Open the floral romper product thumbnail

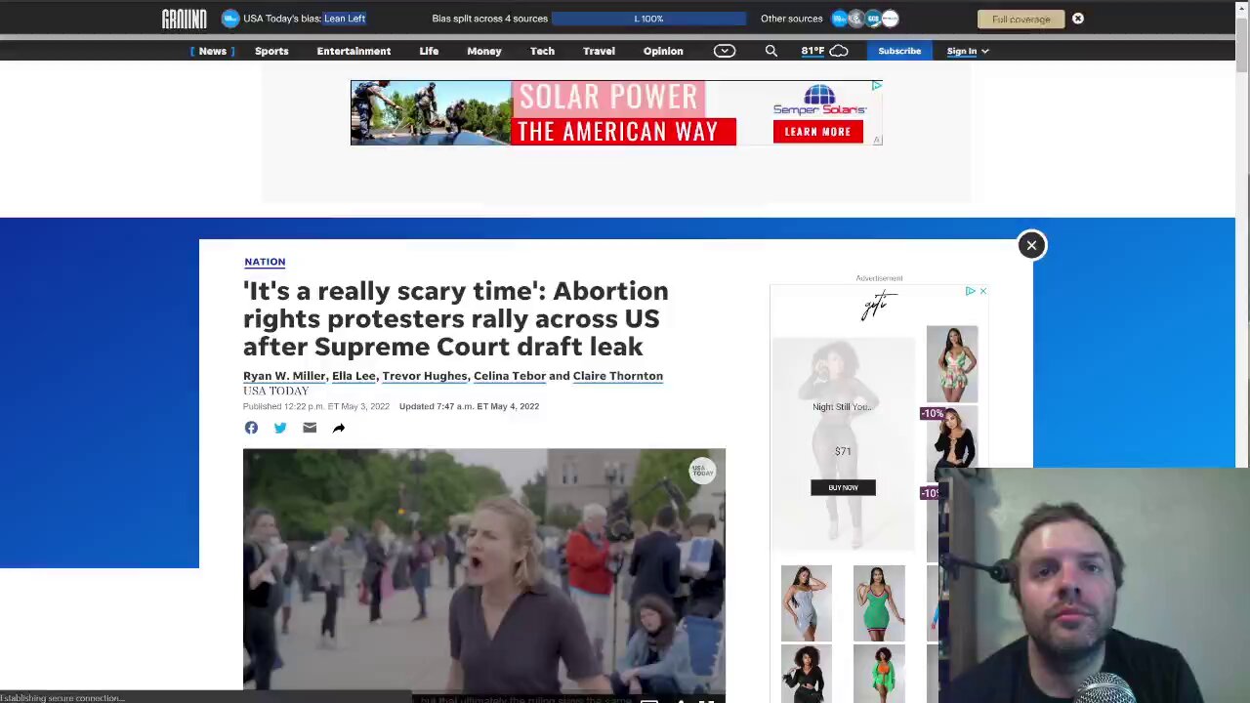pyautogui.click(x=952, y=364)
